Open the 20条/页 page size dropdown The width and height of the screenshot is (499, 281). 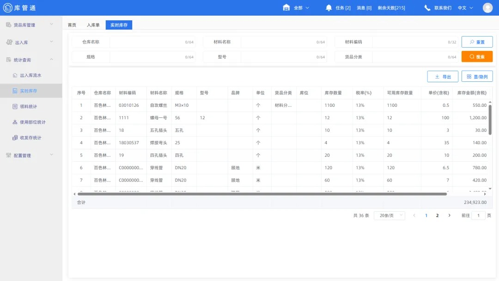(389, 215)
